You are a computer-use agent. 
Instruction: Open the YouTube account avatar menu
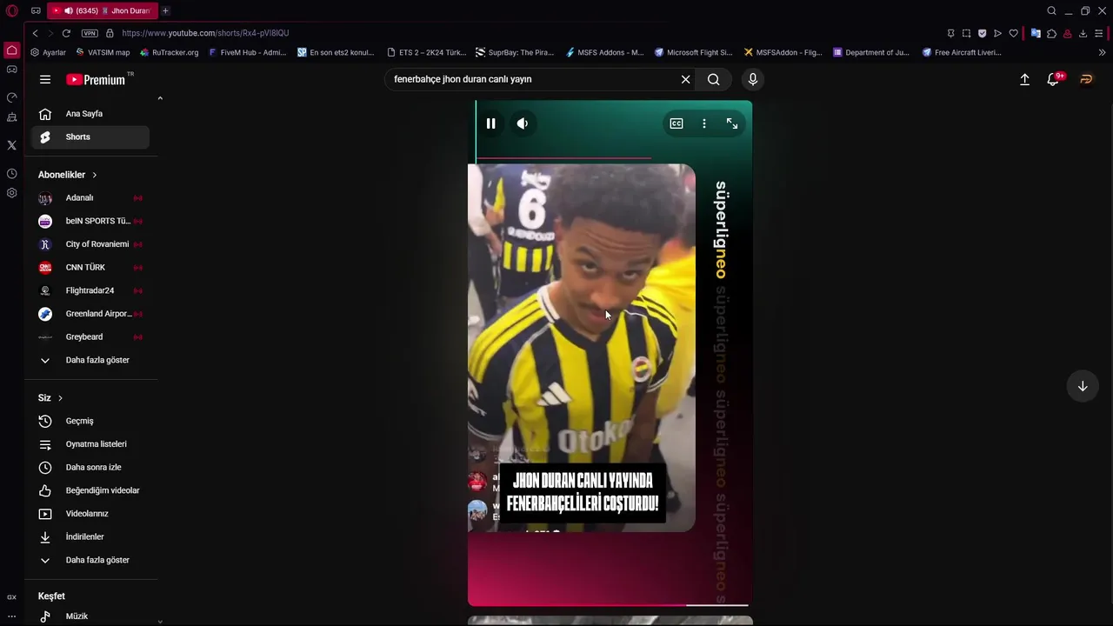pos(1086,79)
